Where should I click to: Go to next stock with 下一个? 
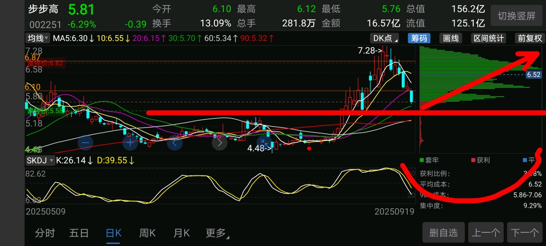[x=525, y=233]
